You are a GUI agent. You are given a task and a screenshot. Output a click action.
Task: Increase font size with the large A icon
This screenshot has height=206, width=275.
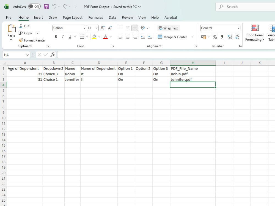tap(102, 28)
